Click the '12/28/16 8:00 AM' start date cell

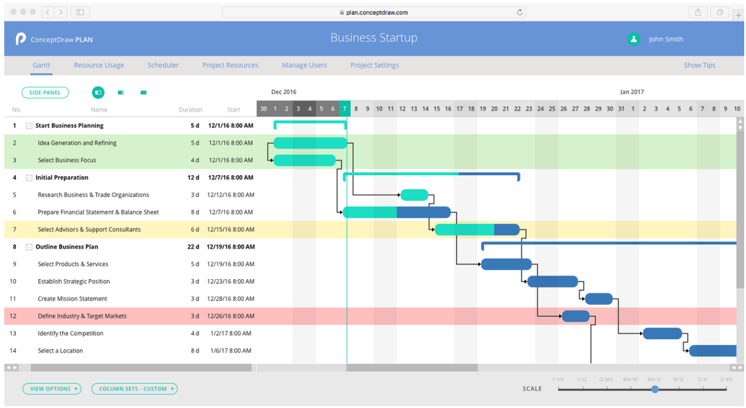point(230,299)
